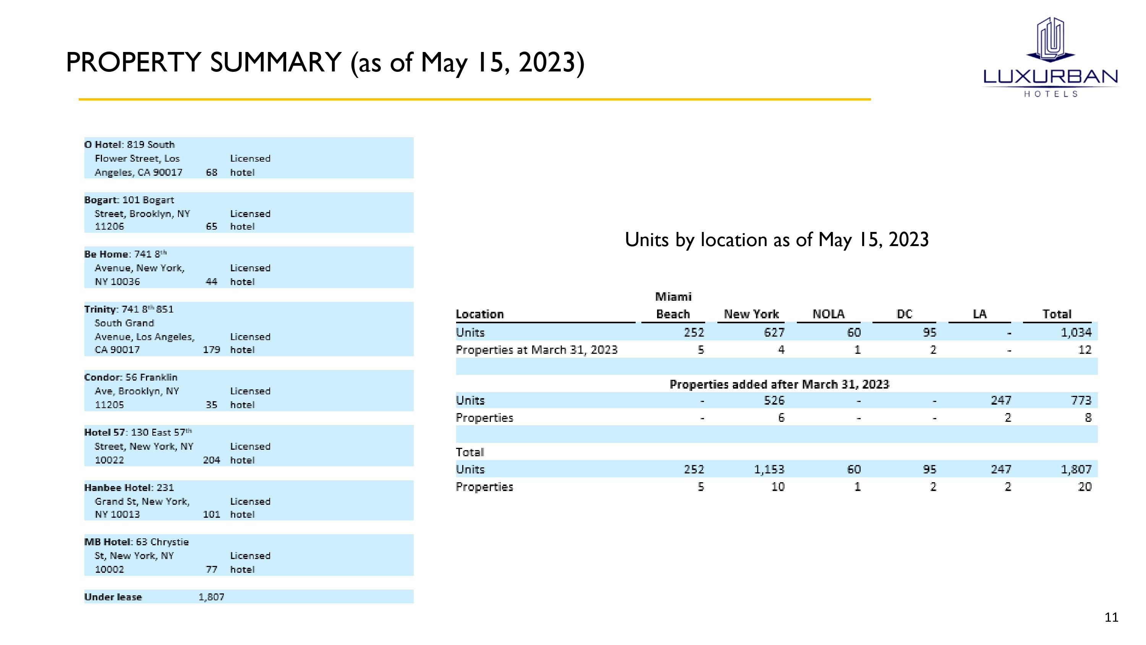This screenshot has width=1146, height=645.
Task: Click the LA column header
Action: 979,314
